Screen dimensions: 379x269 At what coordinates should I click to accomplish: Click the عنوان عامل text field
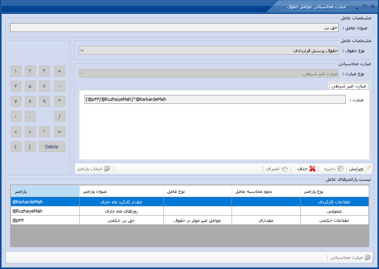click(174, 27)
